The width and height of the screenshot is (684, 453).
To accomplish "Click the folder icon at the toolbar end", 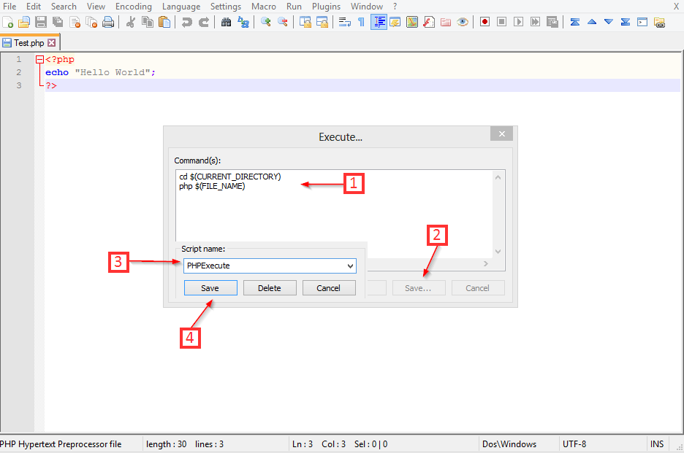I will tap(659, 22).
